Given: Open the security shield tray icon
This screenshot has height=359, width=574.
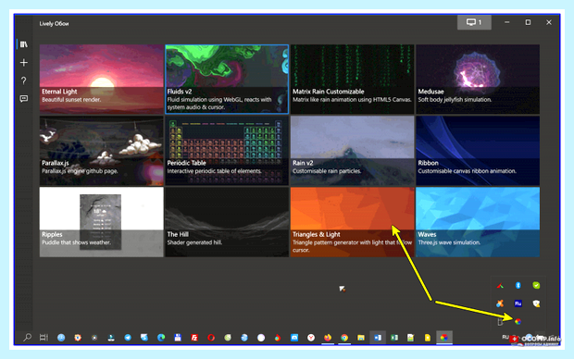Looking at the screenshot, I should coord(536,303).
